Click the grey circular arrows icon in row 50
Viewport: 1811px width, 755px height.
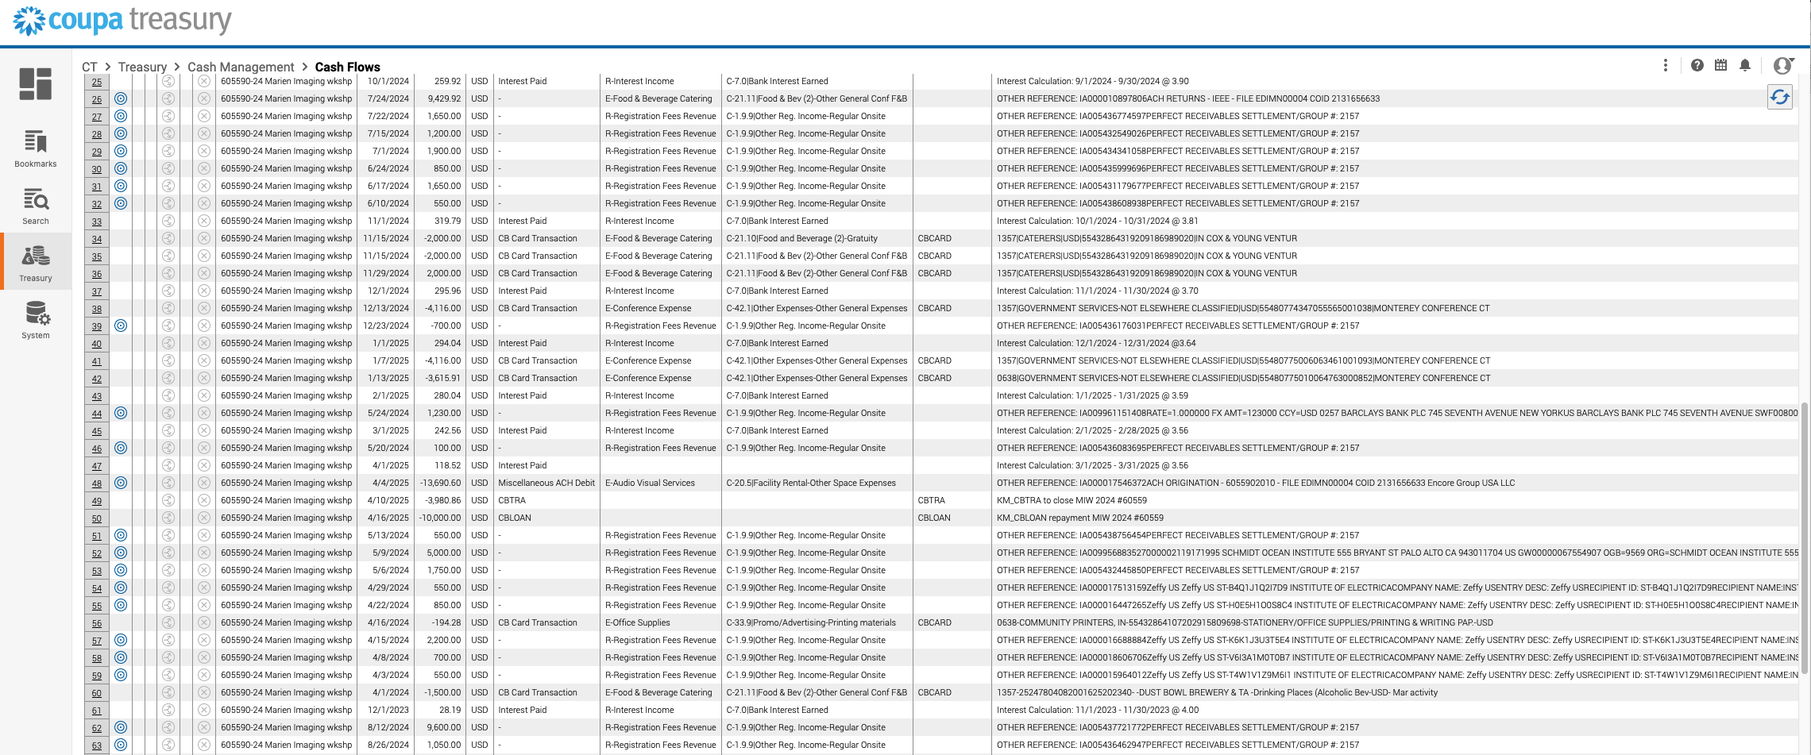pos(168,518)
